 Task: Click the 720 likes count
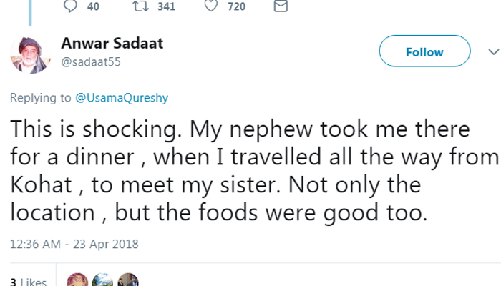pos(236,6)
